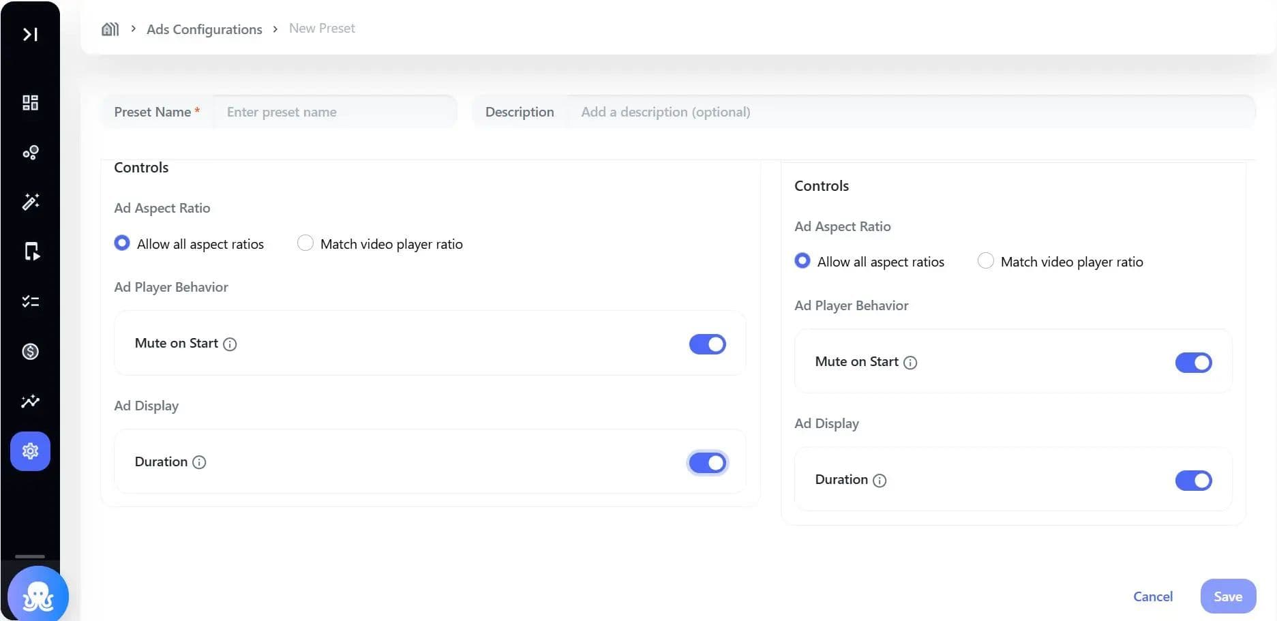Image resolution: width=1277 pixels, height=621 pixels.
Task: Select Match video player ratio in left panel
Action: (x=305, y=243)
